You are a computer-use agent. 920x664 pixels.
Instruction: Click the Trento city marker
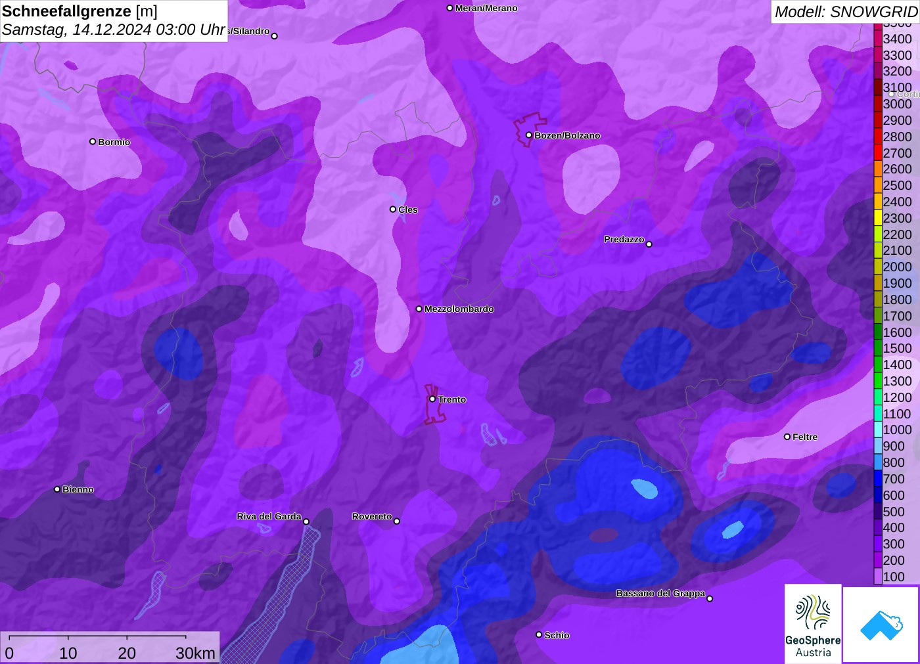tap(432, 399)
